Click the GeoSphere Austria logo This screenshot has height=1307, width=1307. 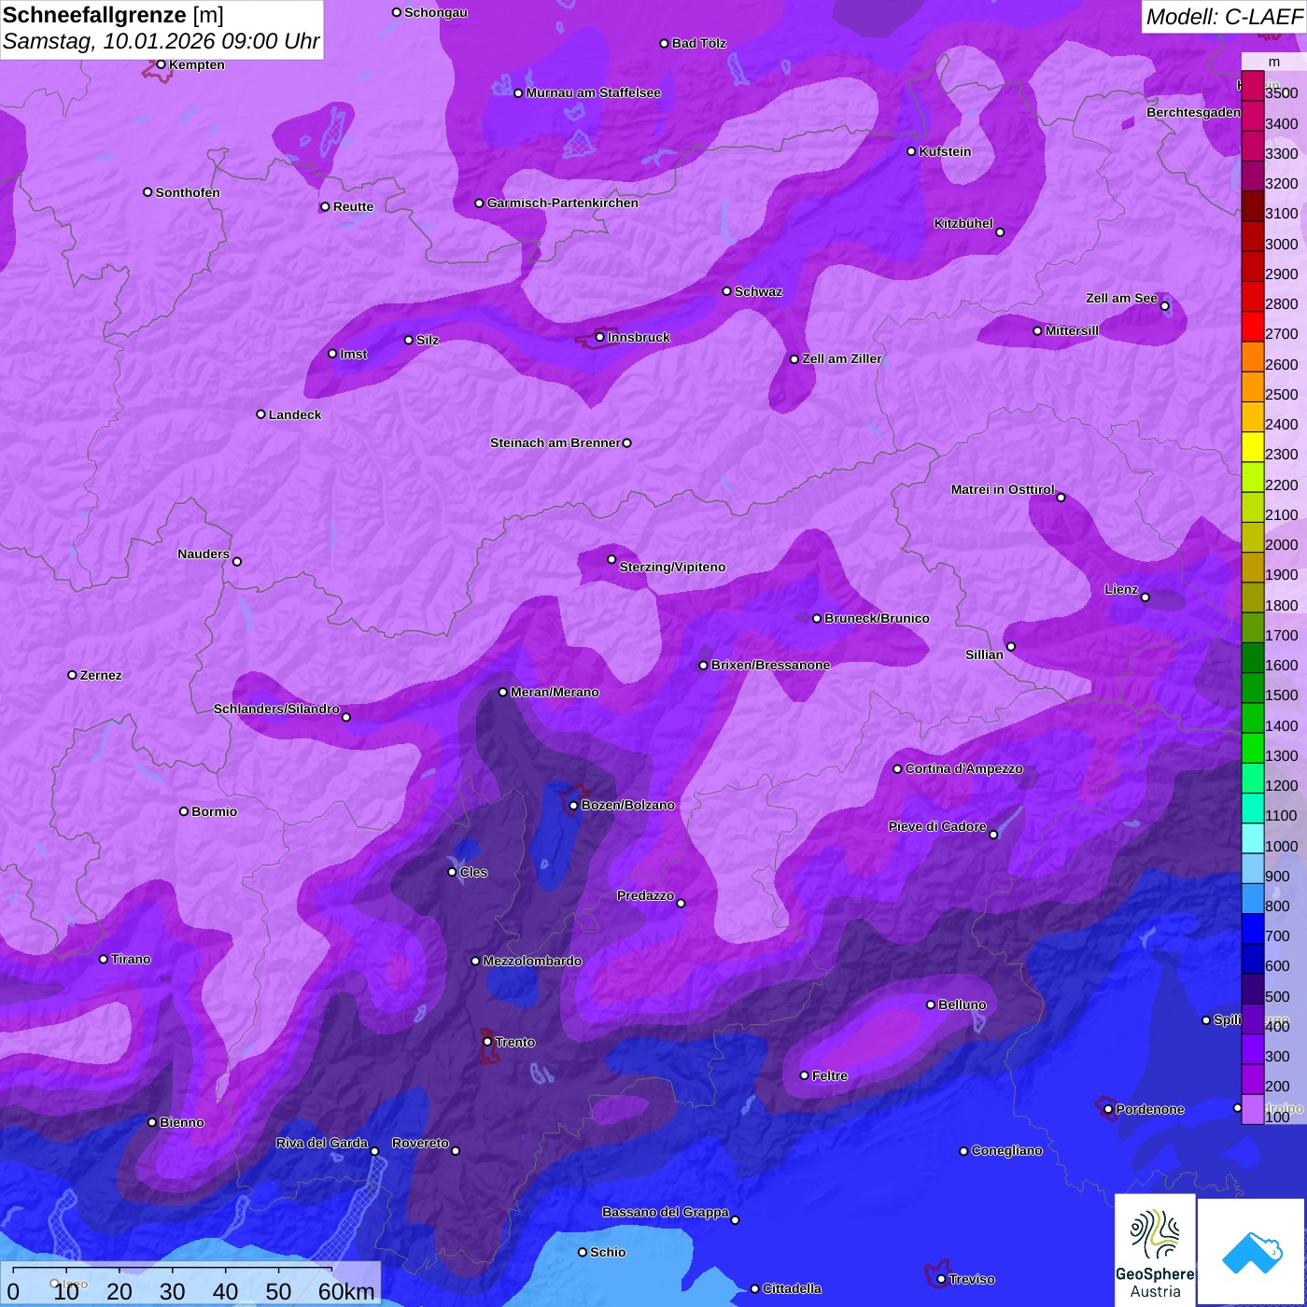pyautogui.click(x=1155, y=1249)
